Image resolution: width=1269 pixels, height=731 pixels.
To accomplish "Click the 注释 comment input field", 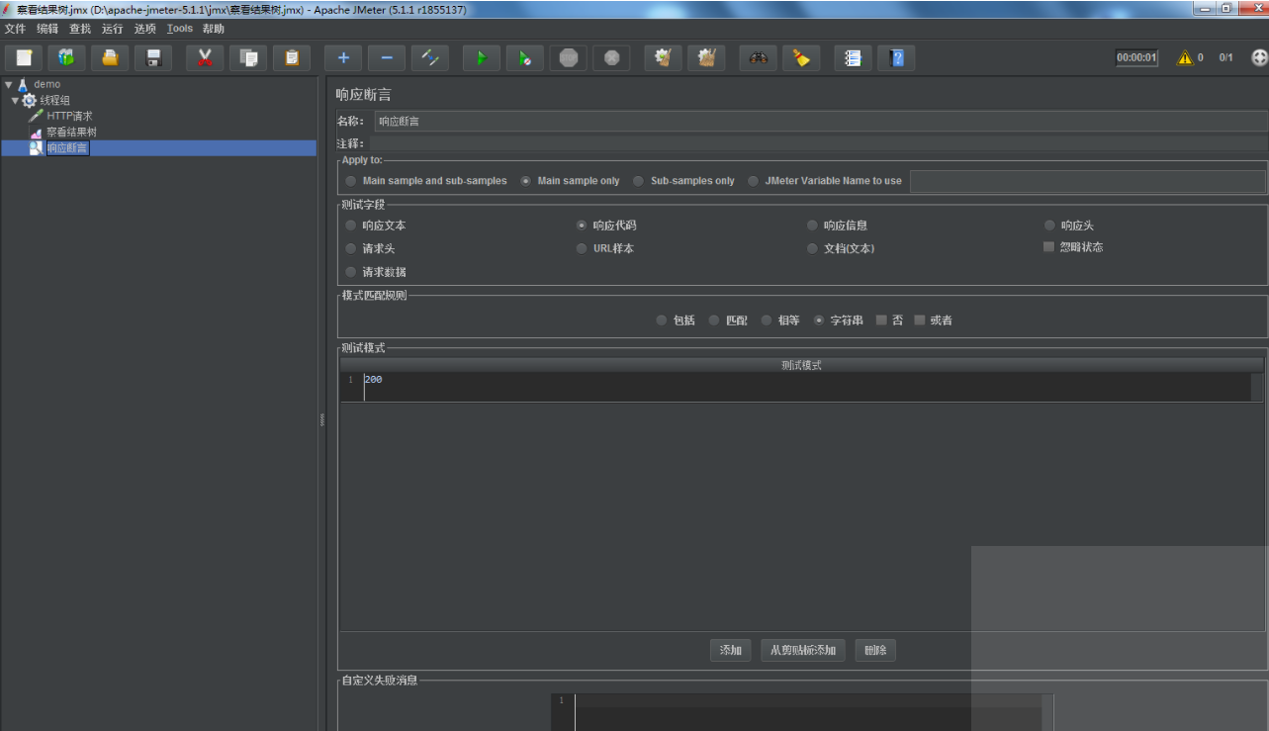I will coord(817,143).
